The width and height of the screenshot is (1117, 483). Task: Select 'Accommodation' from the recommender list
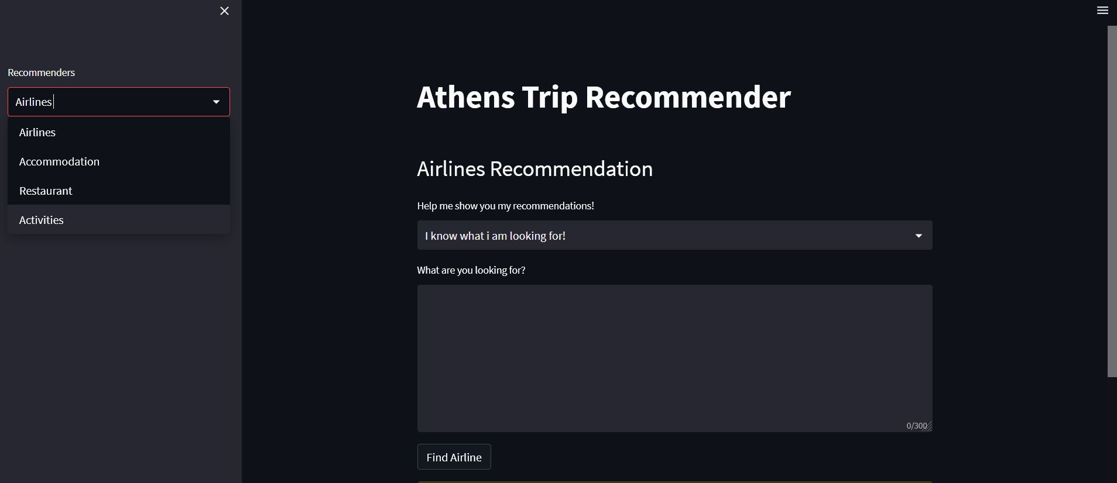click(59, 161)
